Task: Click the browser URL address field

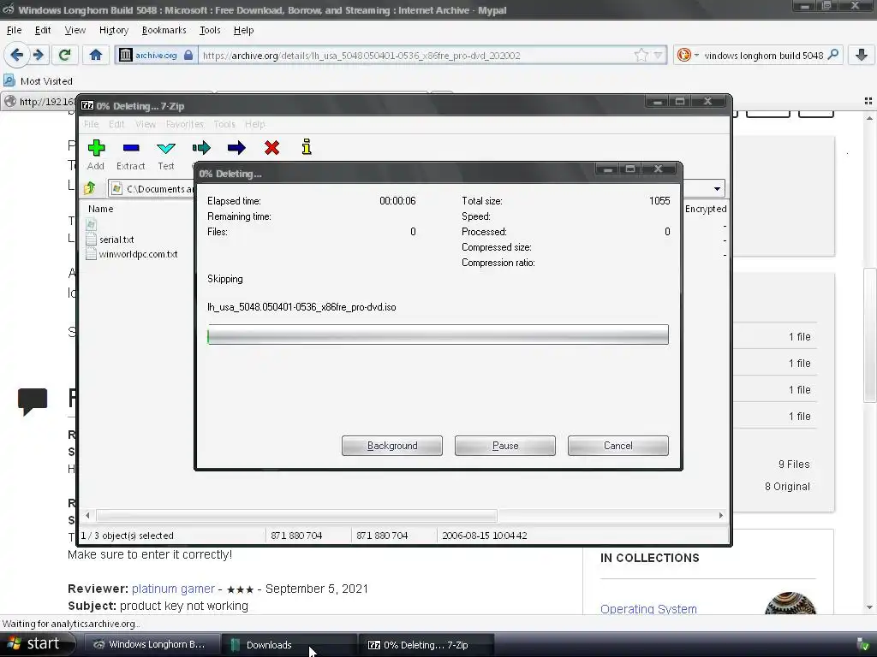Action: pyautogui.click(x=417, y=55)
